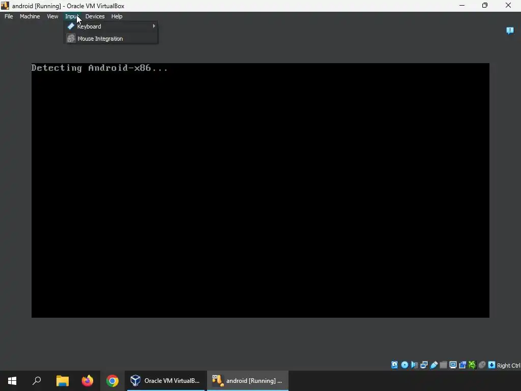521x391 pixels.
Task: Click the Detecting Android-x86 boot text
Action: pyautogui.click(x=100, y=68)
